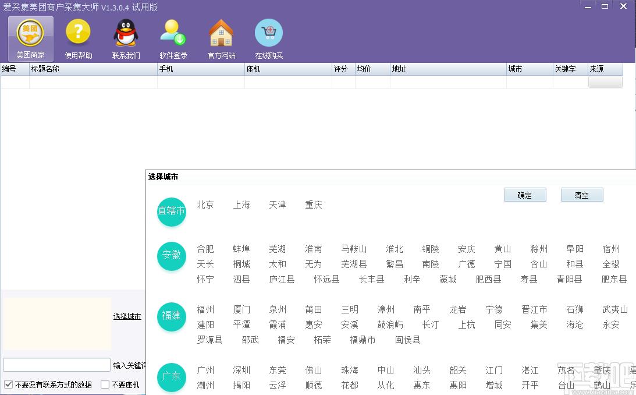Choose city 桐城
Viewport: 636px width, 395px height.
click(x=241, y=264)
